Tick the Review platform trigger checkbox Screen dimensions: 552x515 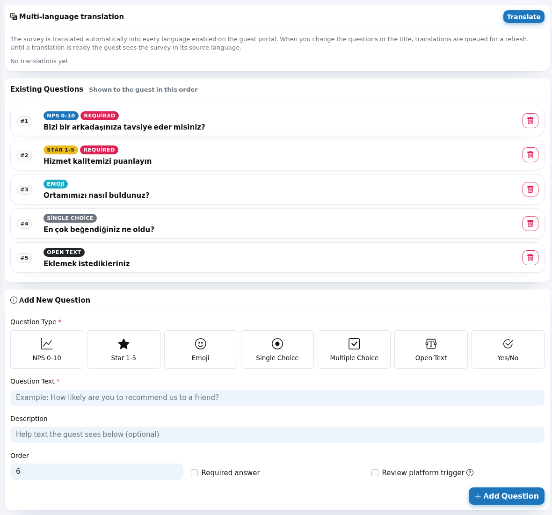[375, 473]
